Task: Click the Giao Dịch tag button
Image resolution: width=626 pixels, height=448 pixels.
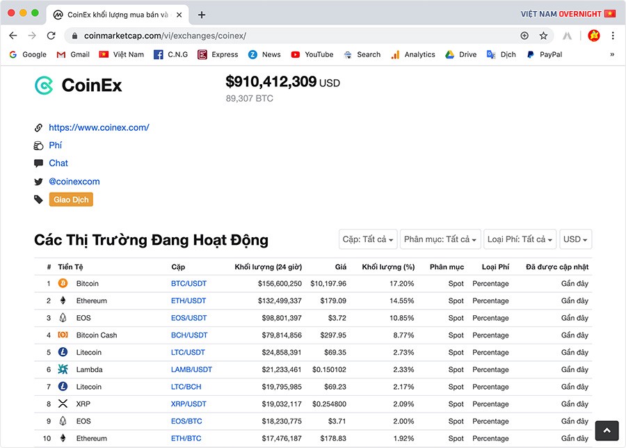Action: click(71, 200)
